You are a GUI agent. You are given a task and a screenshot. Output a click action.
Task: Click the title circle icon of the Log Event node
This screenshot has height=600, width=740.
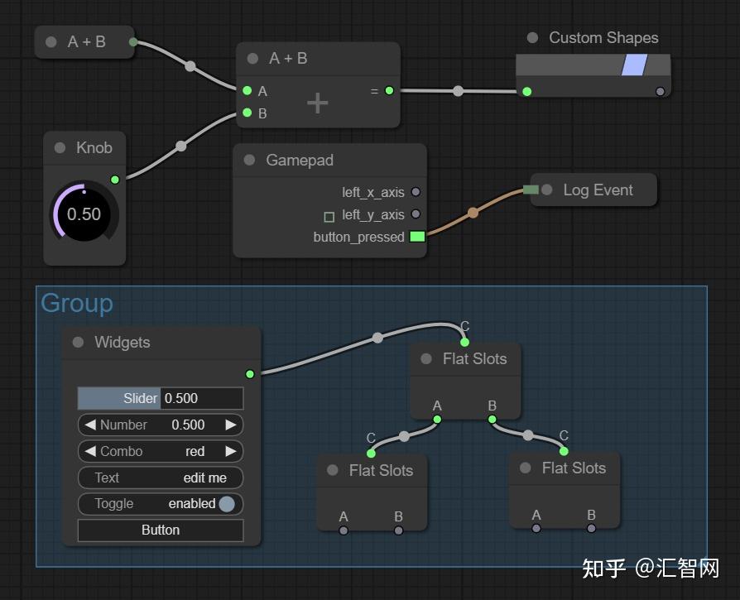coord(545,190)
